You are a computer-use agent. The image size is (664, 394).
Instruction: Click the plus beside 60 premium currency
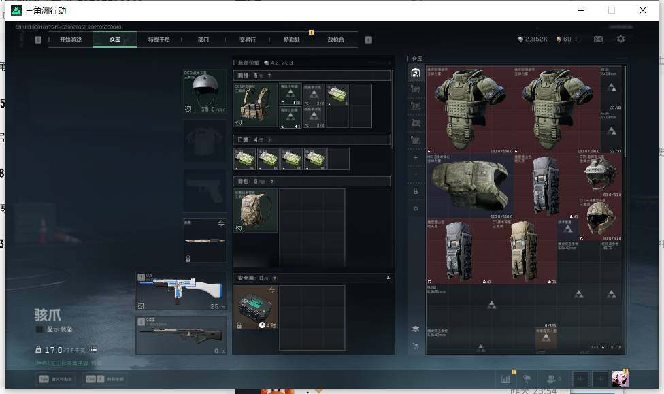point(576,39)
